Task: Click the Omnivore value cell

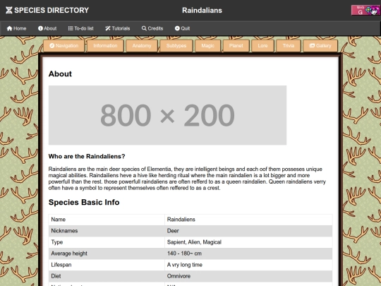Action: [248, 276]
